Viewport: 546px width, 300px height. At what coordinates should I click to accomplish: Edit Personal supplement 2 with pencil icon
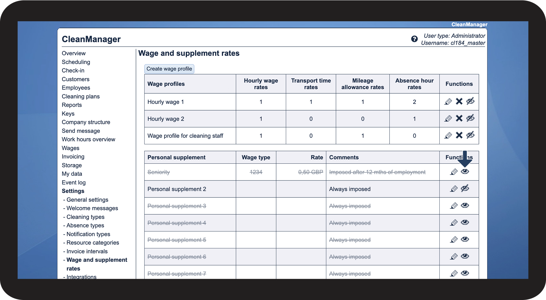coord(454,189)
